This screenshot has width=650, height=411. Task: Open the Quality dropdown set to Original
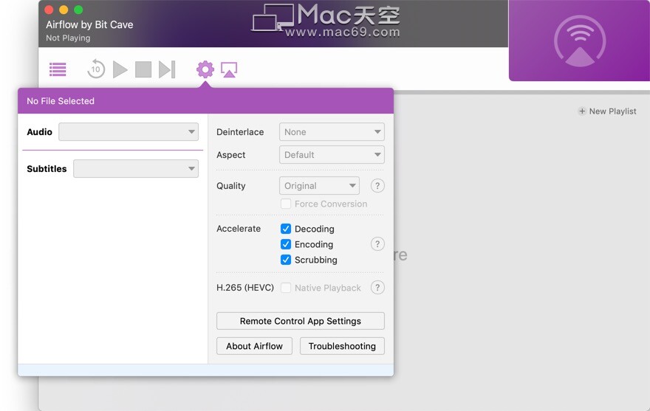pyautogui.click(x=319, y=186)
